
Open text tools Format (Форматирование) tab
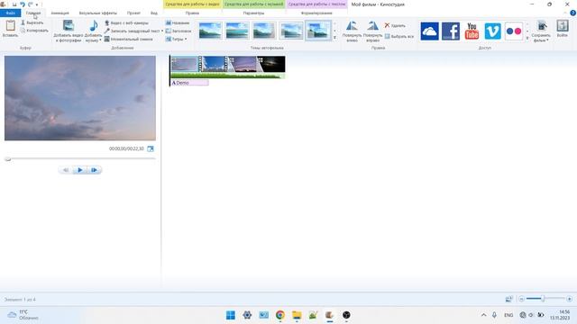point(316,13)
